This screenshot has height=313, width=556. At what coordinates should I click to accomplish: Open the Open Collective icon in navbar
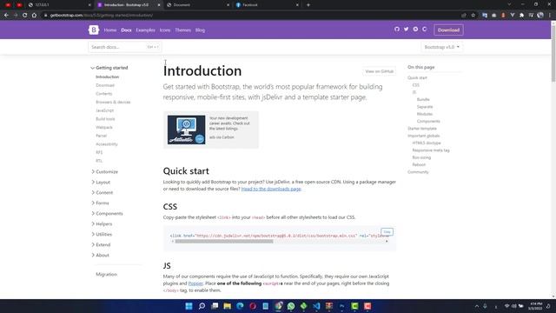tap(425, 30)
